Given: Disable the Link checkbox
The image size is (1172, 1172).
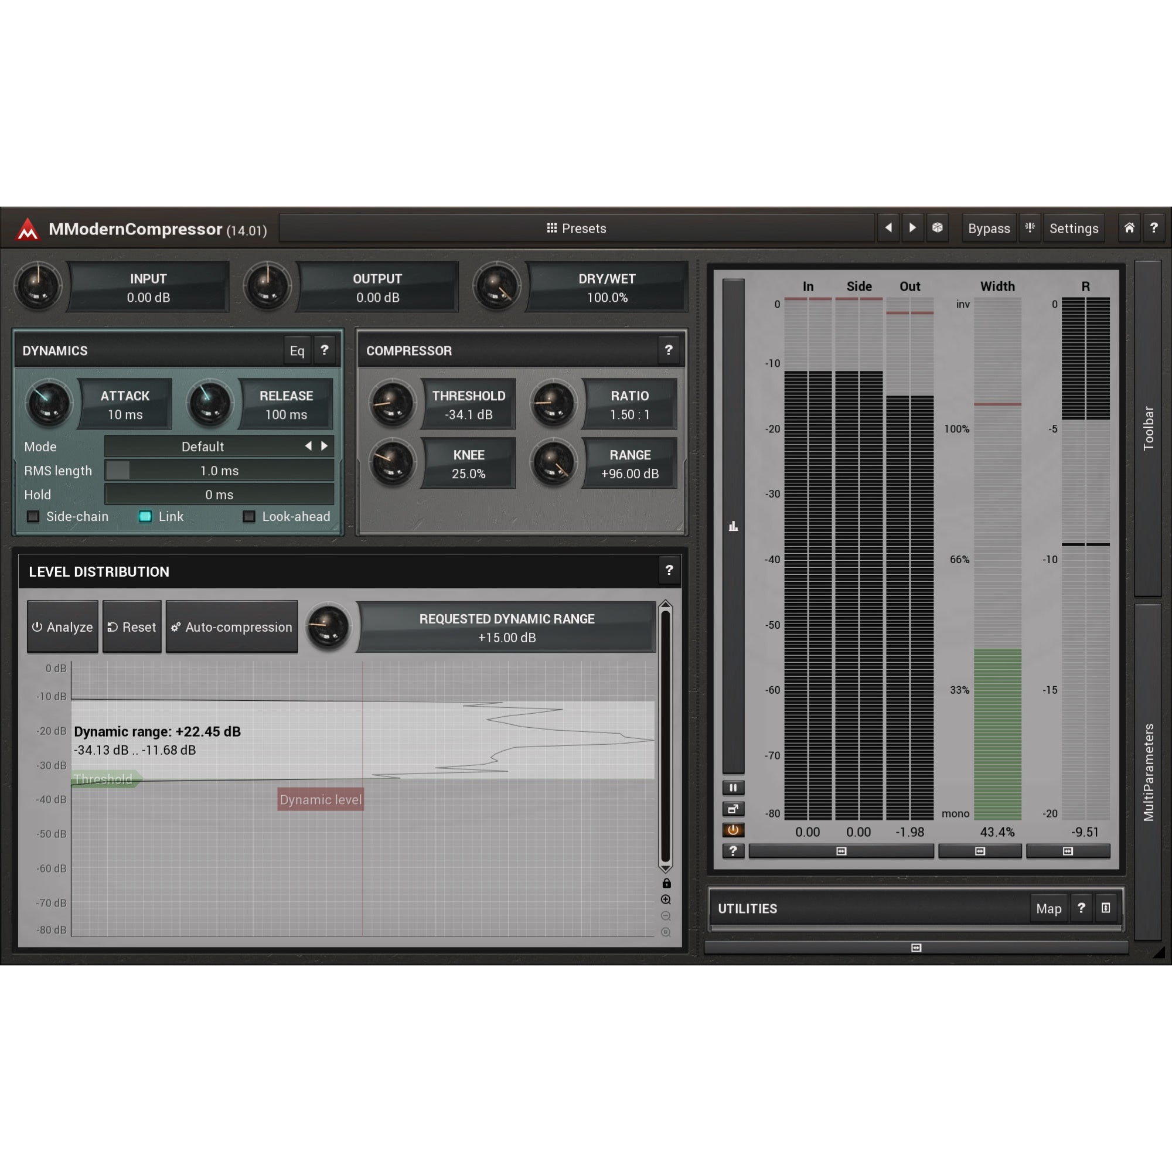Looking at the screenshot, I should (145, 516).
